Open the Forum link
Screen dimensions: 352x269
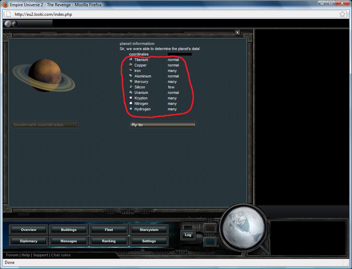tap(12, 255)
